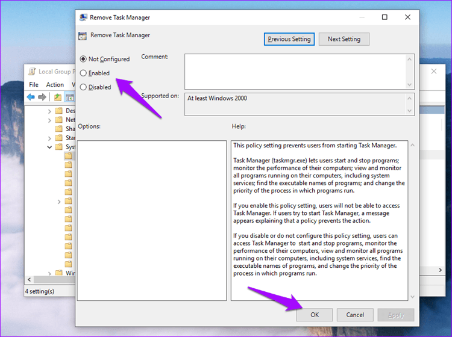Select the 'Net' folder in tree
Image resolution: width=452 pixels, height=337 pixels.
(65, 119)
